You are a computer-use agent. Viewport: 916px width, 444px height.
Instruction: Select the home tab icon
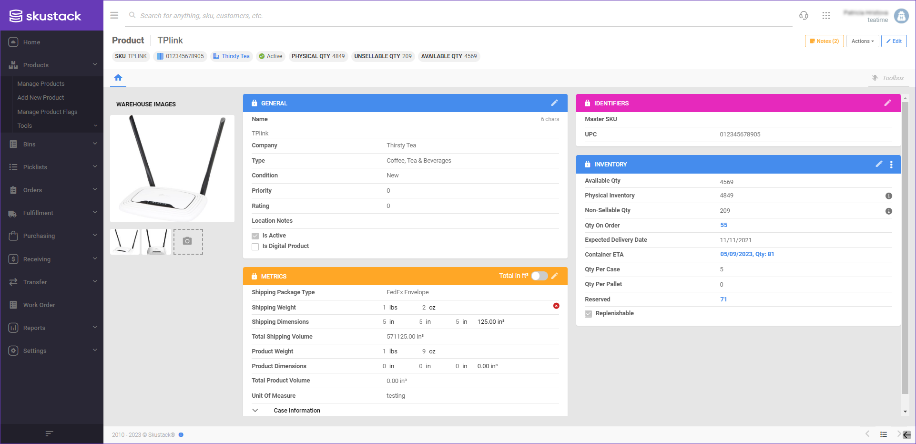118,77
